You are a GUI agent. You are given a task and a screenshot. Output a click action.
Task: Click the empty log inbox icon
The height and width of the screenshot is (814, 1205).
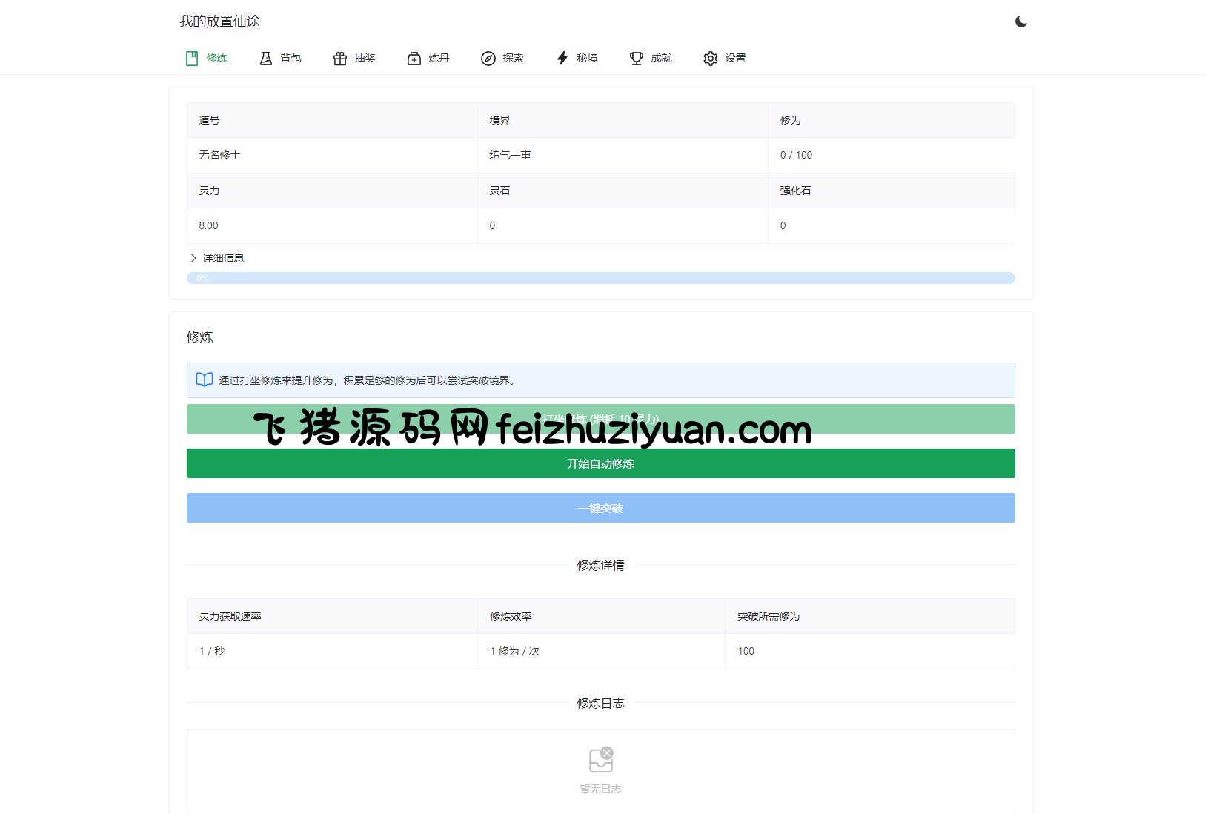click(601, 759)
